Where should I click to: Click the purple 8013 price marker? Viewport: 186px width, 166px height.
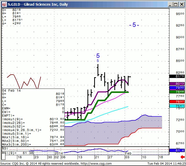pyautogui.click(x=177, y=84)
